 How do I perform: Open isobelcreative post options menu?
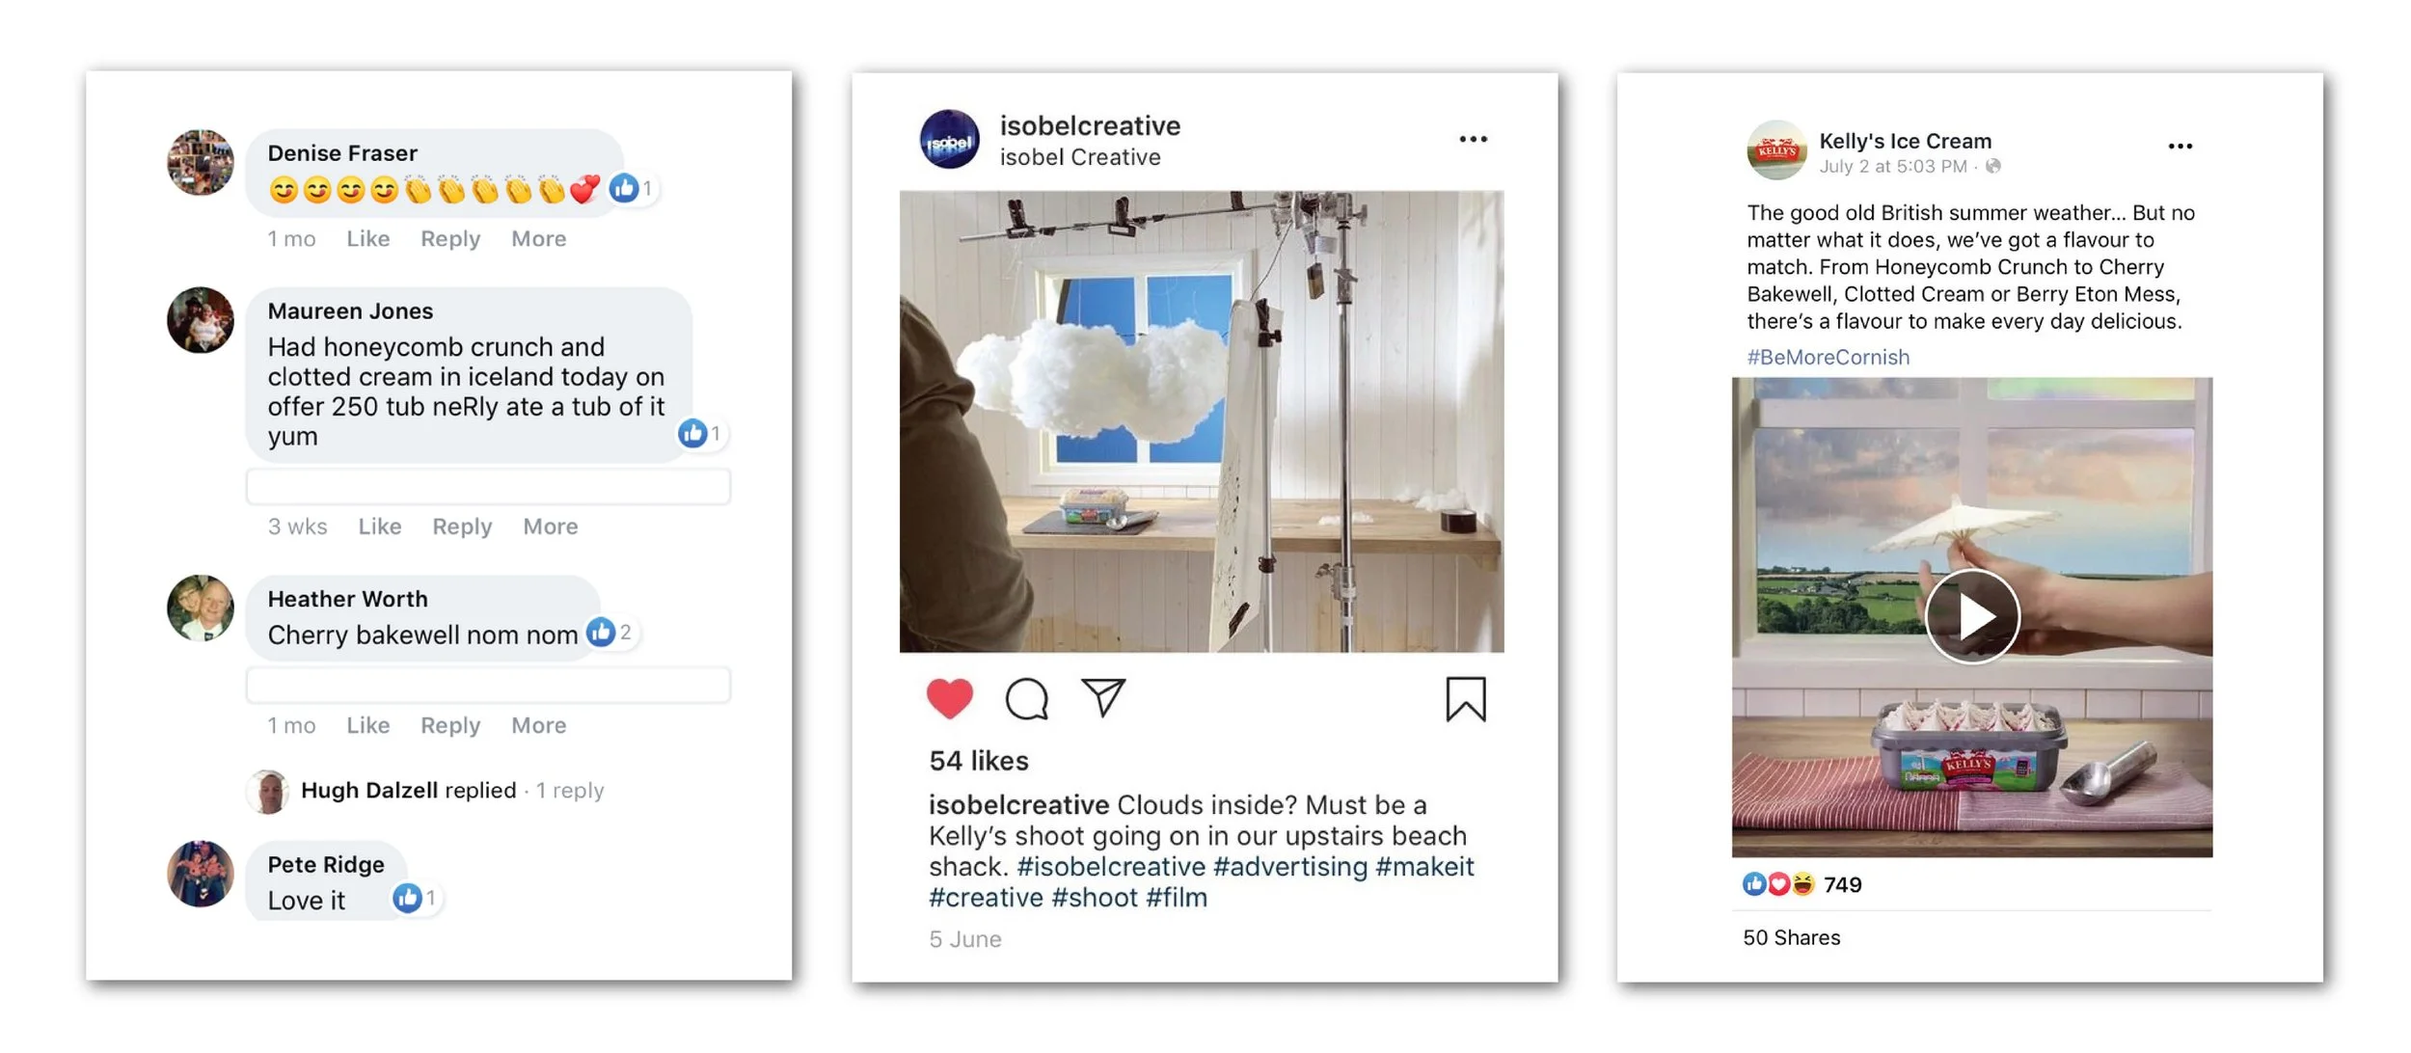1473,140
